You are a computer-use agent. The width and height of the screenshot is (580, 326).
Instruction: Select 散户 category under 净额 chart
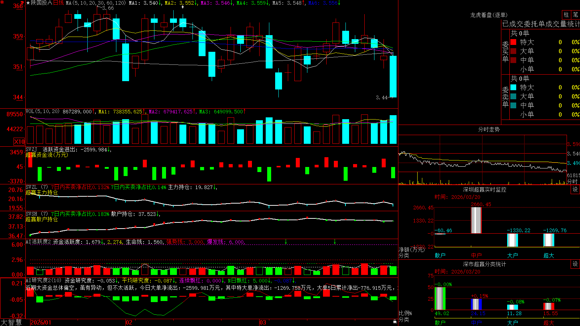[440, 255]
